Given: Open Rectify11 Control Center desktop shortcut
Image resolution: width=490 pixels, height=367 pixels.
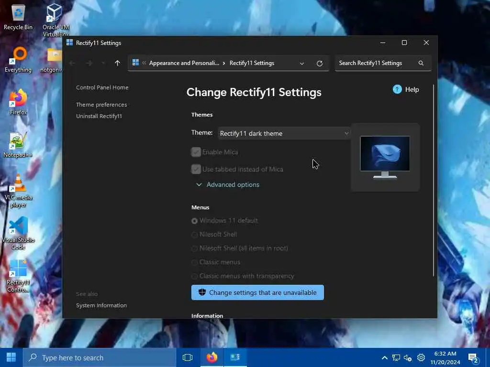Looking at the screenshot, I should [18, 276].
